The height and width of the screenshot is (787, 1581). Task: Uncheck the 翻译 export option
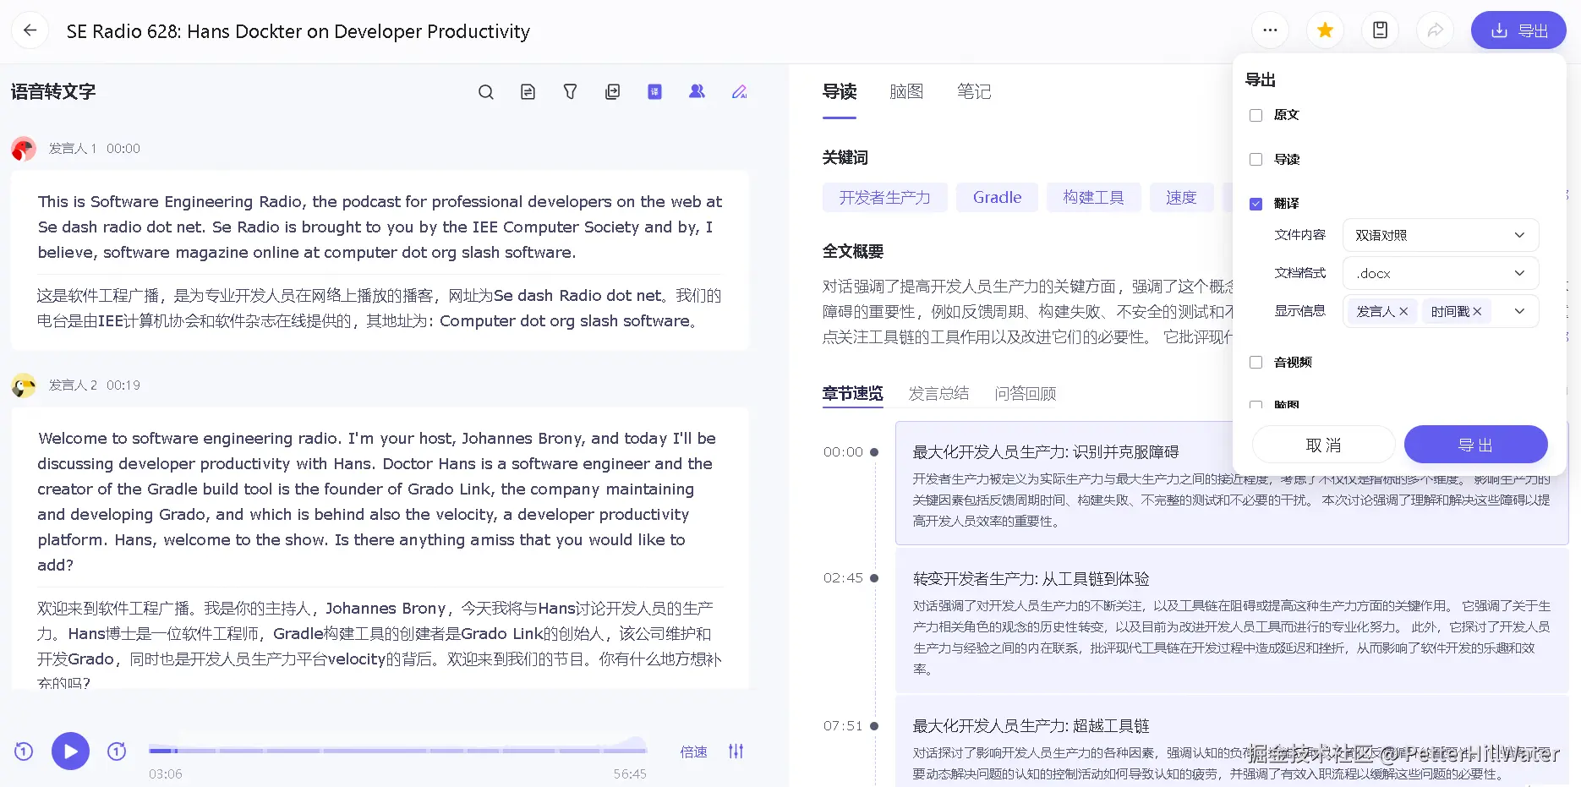click(1255, 204)
